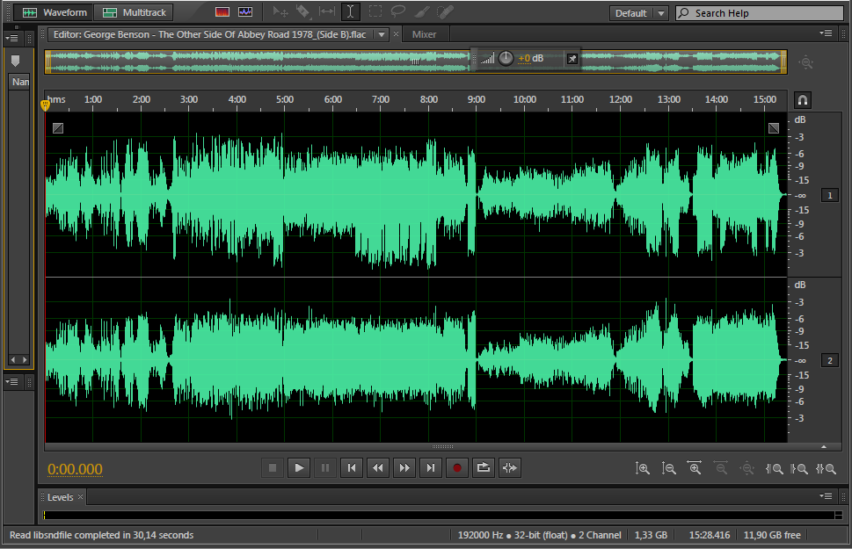This screenshot has width=852, height=549.
Task: Click the Stop playback button
Action: point(273,467)
